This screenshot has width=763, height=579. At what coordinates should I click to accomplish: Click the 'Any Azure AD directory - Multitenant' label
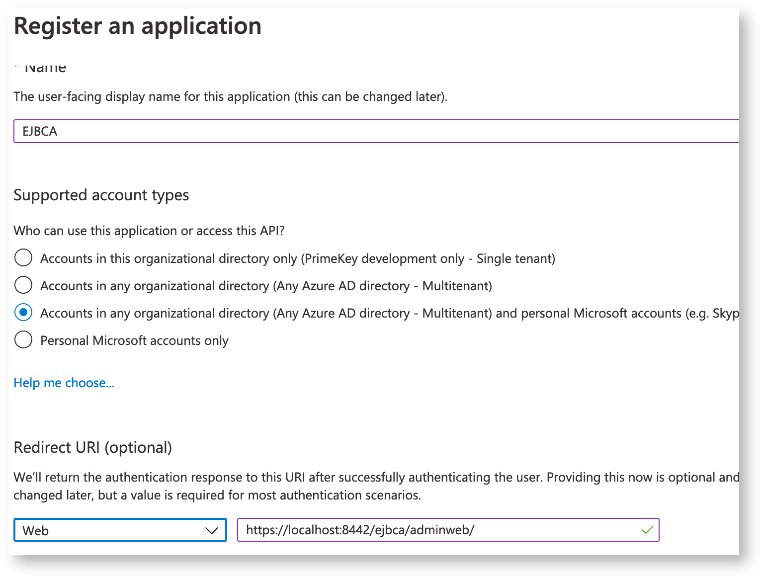tap(266, 286)
